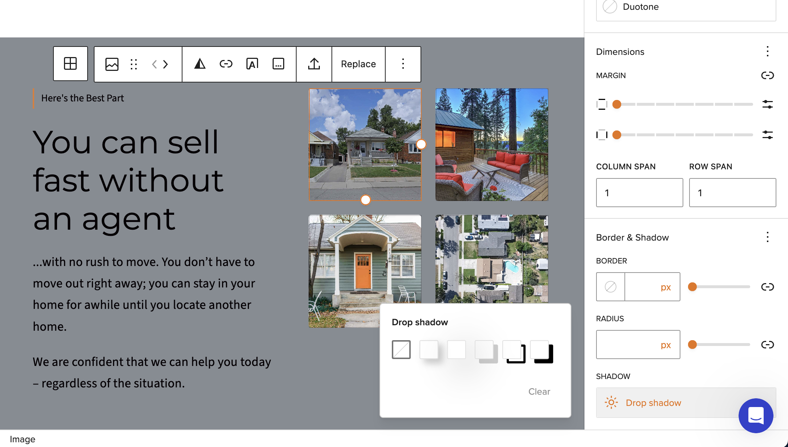Click the text over image icon
This screenshot has width=788, height=447.
252,64
